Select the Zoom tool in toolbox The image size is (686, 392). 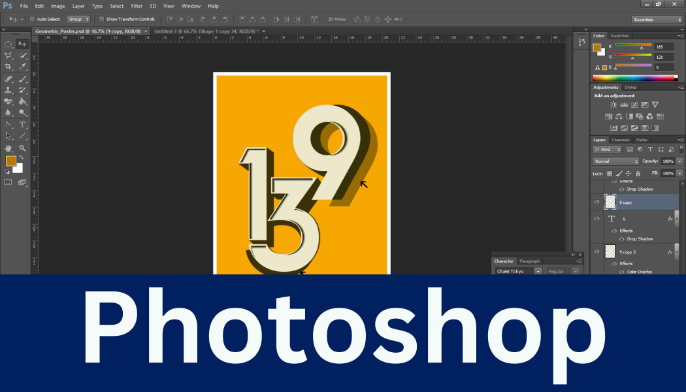click(22, 148)
